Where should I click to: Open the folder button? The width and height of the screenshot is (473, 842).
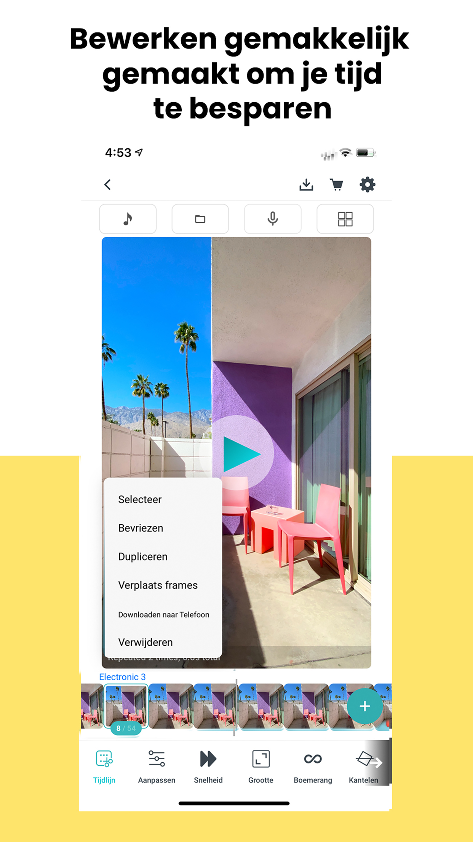coord(200,219)
